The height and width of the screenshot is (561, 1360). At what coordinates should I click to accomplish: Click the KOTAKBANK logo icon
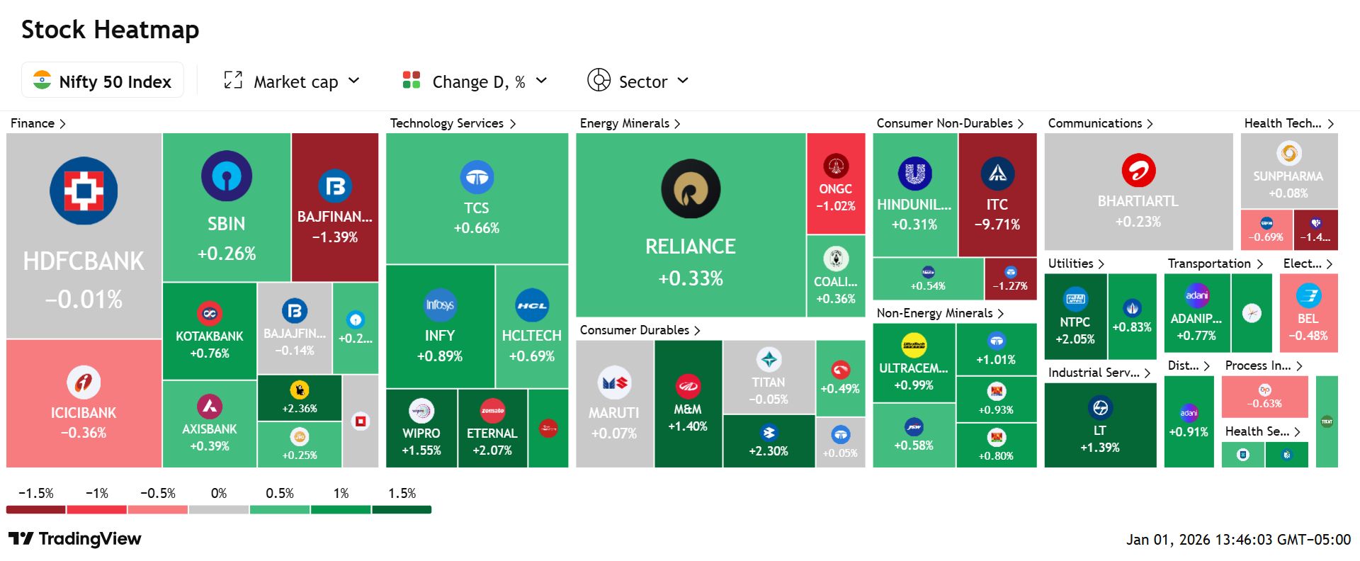210,313
